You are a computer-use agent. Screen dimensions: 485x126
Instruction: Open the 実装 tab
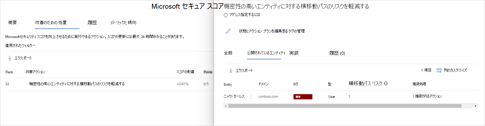pos(294,53)
